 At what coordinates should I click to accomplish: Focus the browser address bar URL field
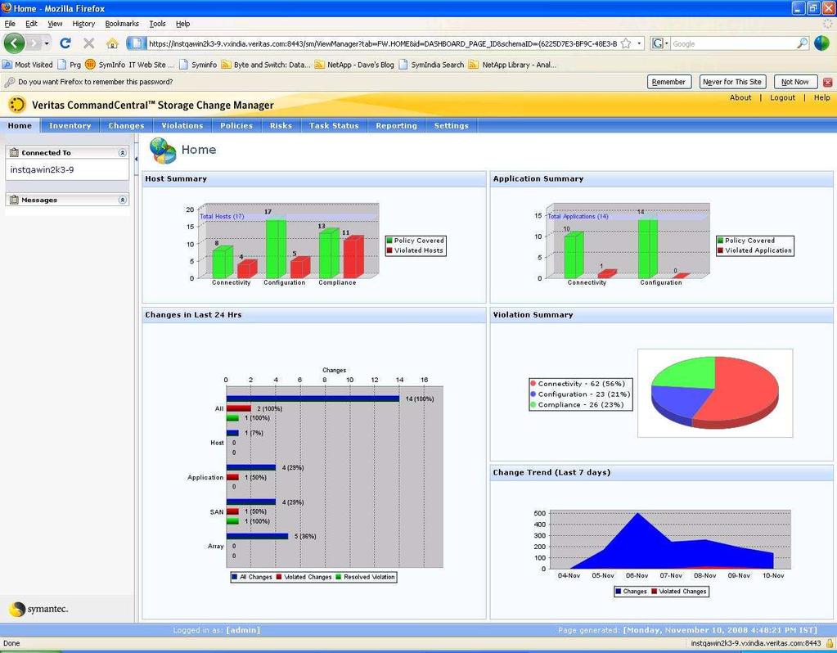pyautogui.click(x=383, y=44)
